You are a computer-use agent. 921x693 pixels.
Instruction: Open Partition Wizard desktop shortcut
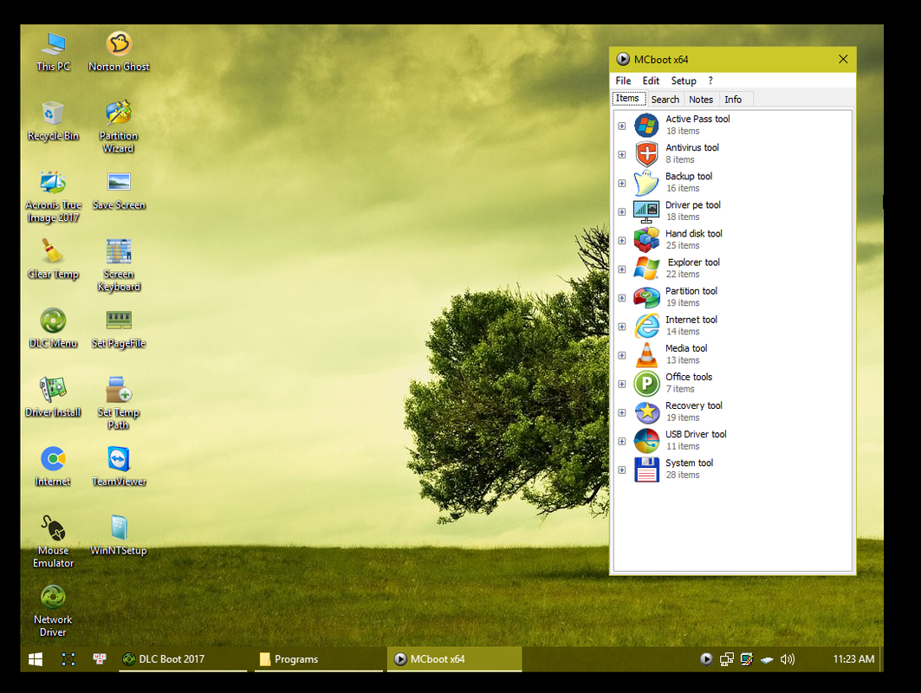tap(119, 126)
